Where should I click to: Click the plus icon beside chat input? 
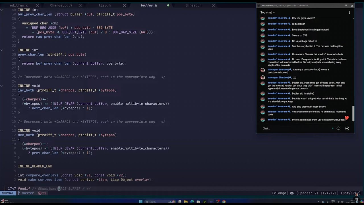(x=347, y=128)
